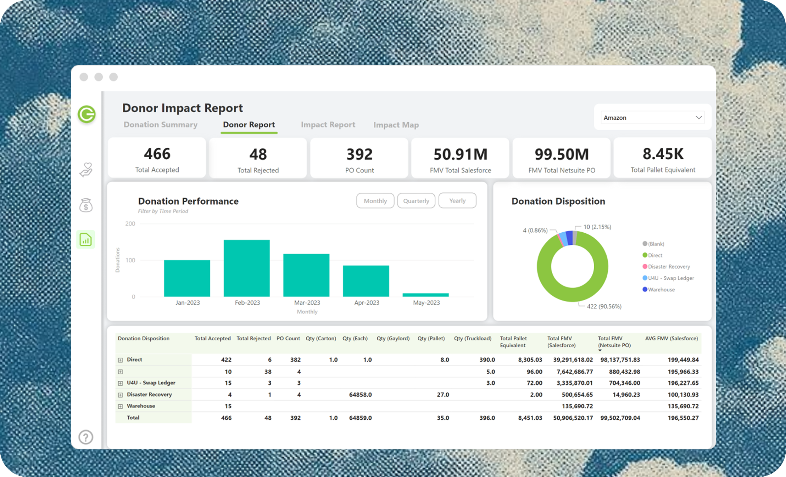The height and width of the screenshot is (477, 786).
Task: Open the hand-with-heart donations sidebar icon
Action: tap(86, 170)
